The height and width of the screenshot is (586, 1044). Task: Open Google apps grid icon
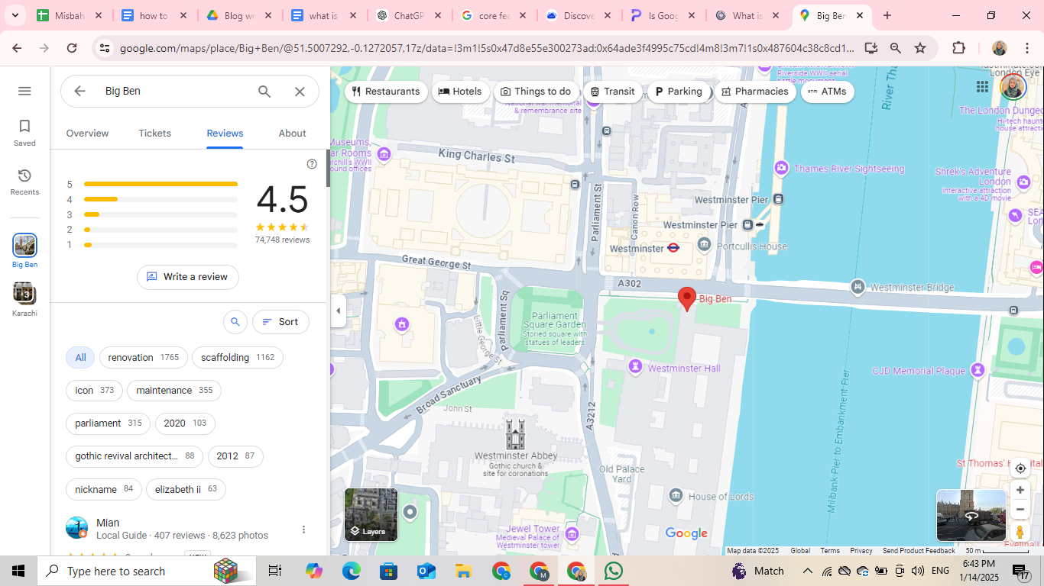coord(982,87)
